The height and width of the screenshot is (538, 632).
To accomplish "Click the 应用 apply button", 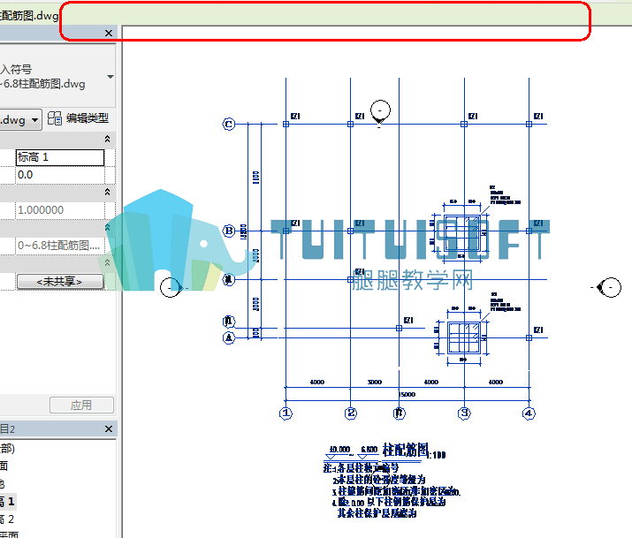I will click(82, 405).
